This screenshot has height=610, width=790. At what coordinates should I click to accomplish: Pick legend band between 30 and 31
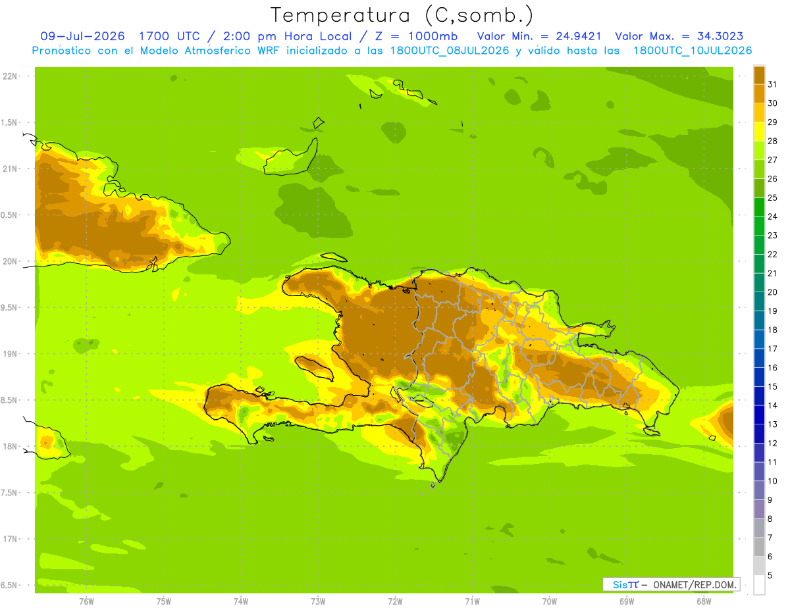click(759, 93)
